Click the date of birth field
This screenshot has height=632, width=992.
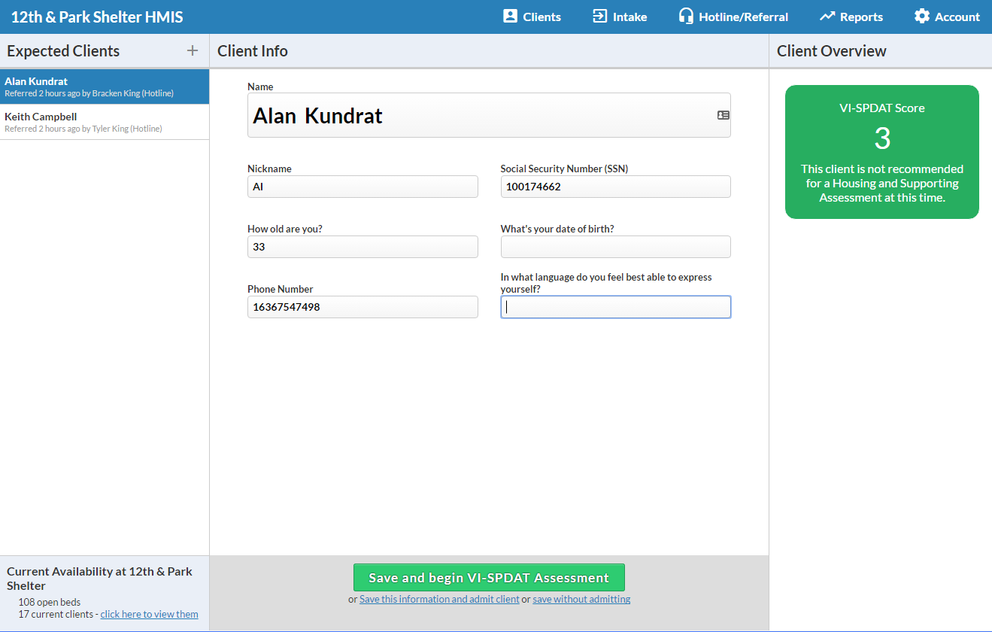[615, 247]
